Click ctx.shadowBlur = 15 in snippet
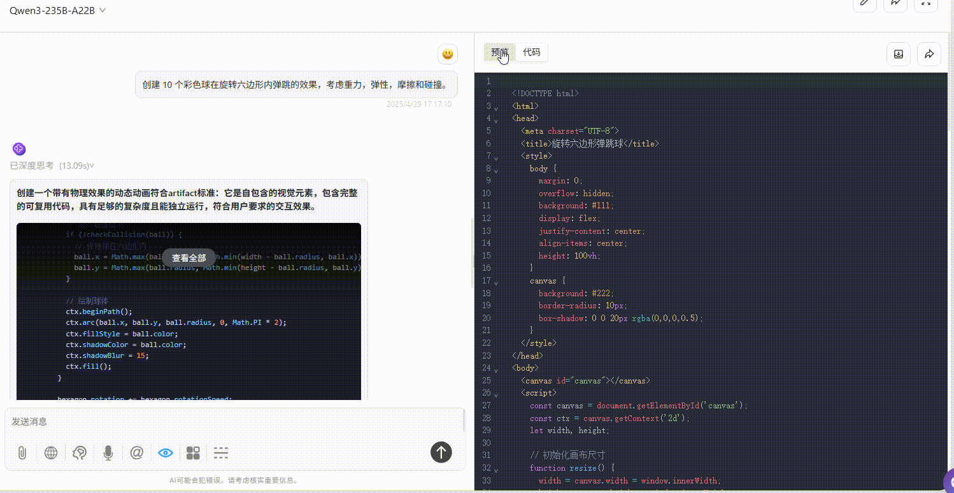 click(x=107, y=355)
